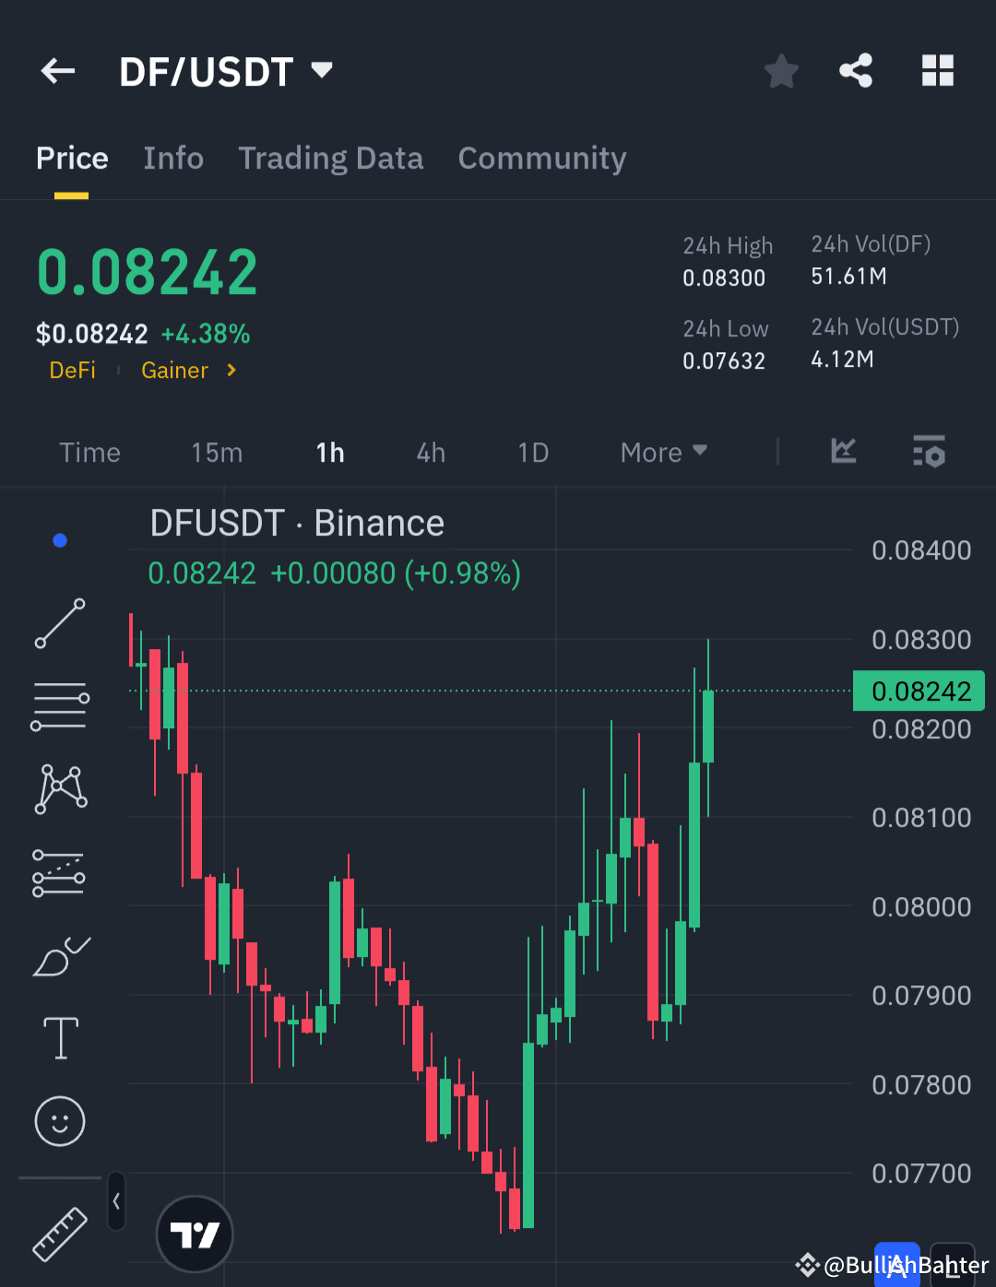996x1287 pixels.
Task: Select the text annotation tool
Action: (x=59, y=1037)
